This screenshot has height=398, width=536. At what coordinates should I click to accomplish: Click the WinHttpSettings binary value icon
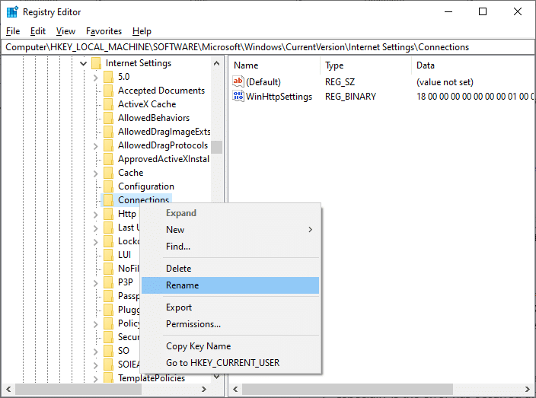[x=238, y=96]
